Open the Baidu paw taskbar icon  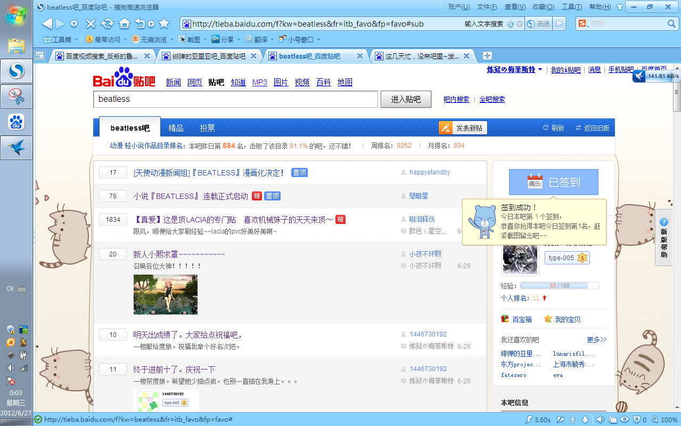point(17,122)
